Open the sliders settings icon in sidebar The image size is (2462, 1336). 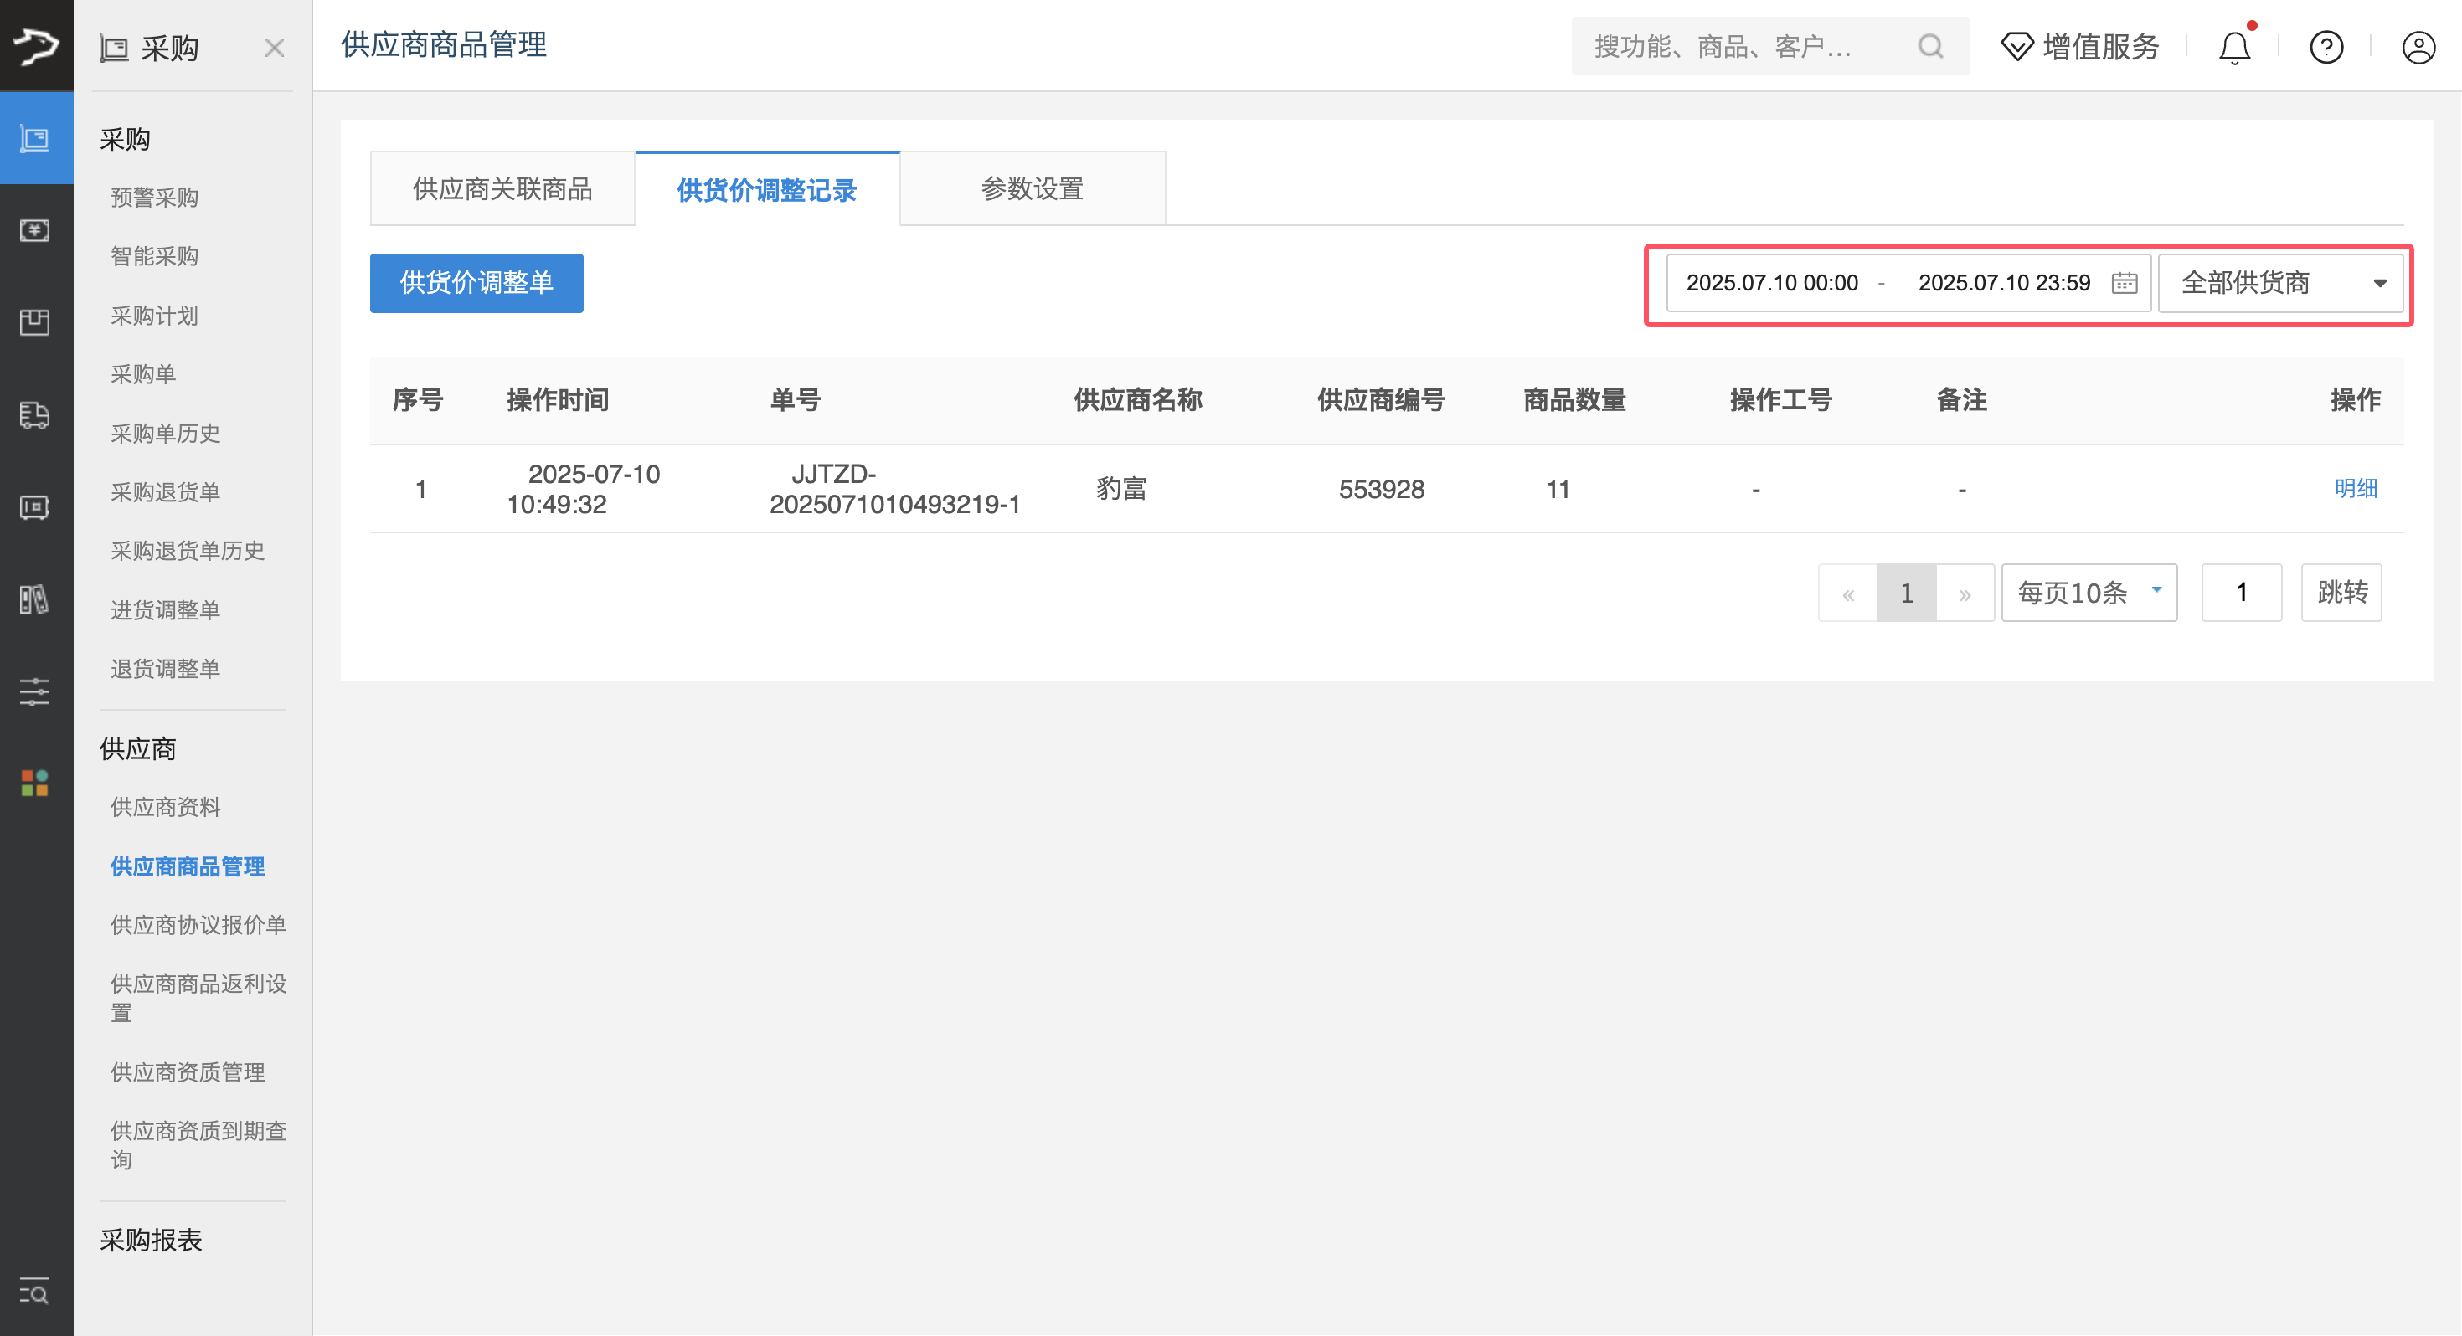click(x=35, y=691)
